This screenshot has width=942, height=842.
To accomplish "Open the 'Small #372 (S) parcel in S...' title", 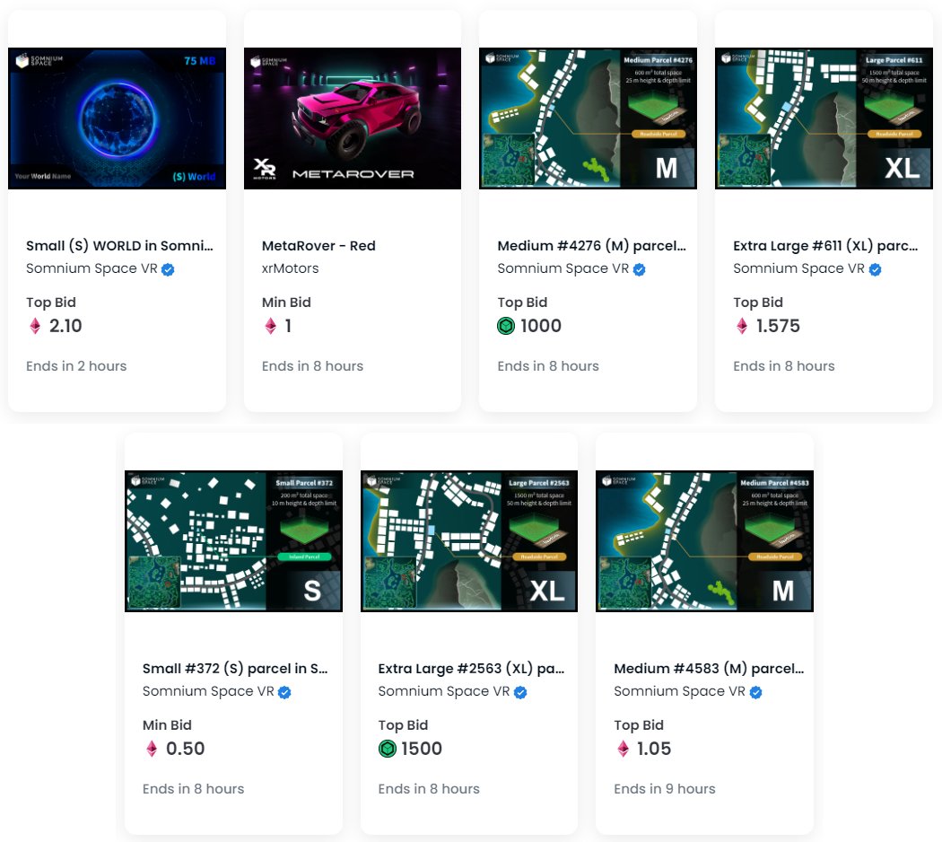I will click(235, 669).
